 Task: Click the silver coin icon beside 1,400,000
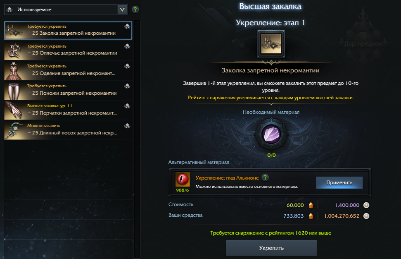pos(366,205)
